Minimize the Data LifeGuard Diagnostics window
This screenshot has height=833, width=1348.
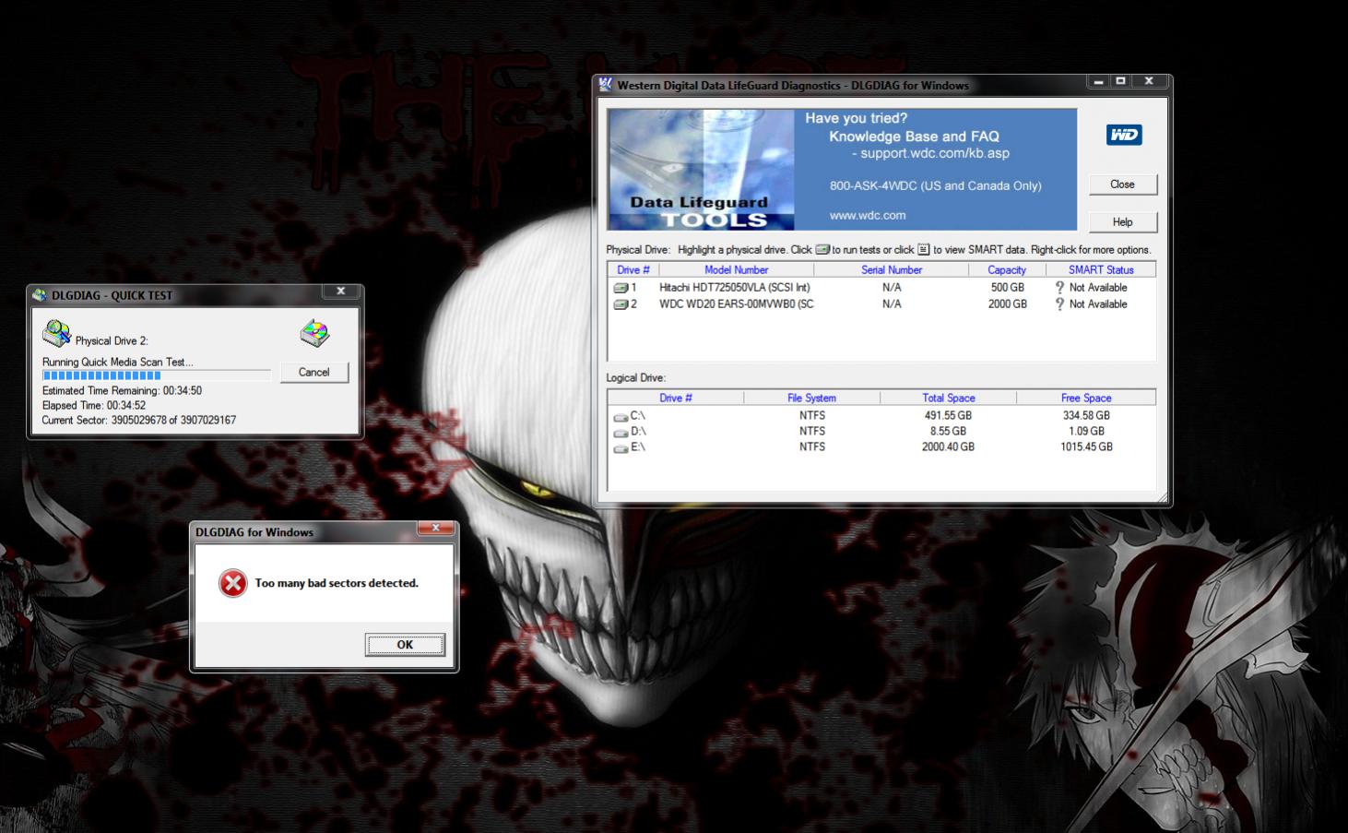pyautogui.click(x=1097, y=81)
